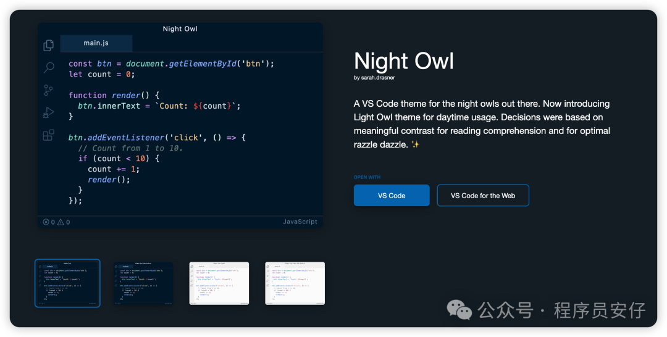Click the 'OPEN WITH' label

tap(367, 177)
